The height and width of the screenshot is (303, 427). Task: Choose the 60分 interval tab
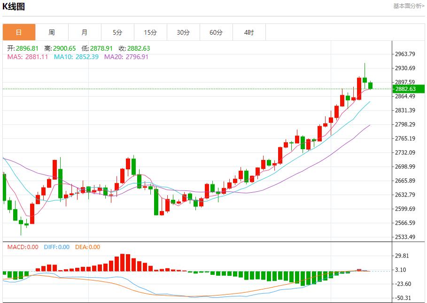click(x=216, y=32)
